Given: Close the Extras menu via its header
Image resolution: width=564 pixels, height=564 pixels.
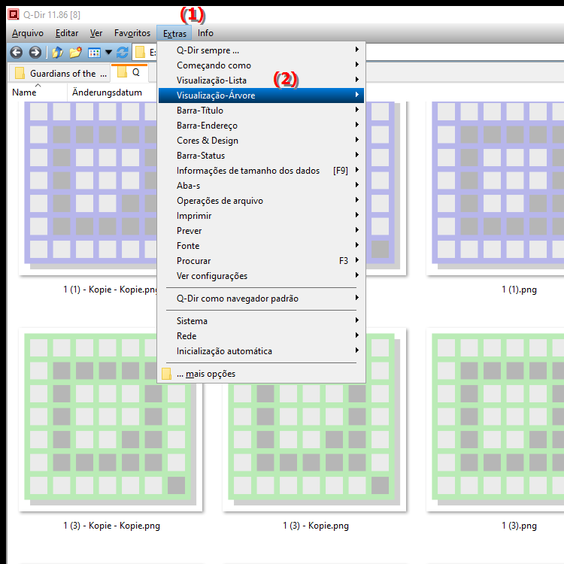Looking at the screenshot, I should [174, 33].
